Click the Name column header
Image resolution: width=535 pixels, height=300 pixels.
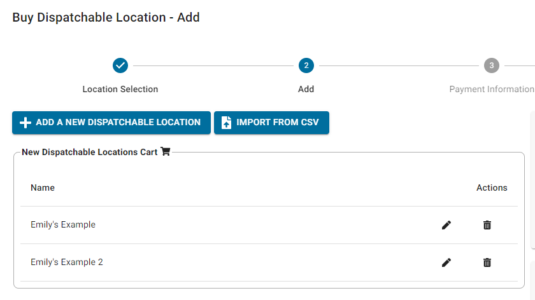(43, 187)
